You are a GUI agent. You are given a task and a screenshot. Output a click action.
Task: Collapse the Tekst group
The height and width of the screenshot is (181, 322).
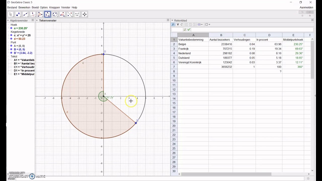pyautogui.click(x=8, y=57)
